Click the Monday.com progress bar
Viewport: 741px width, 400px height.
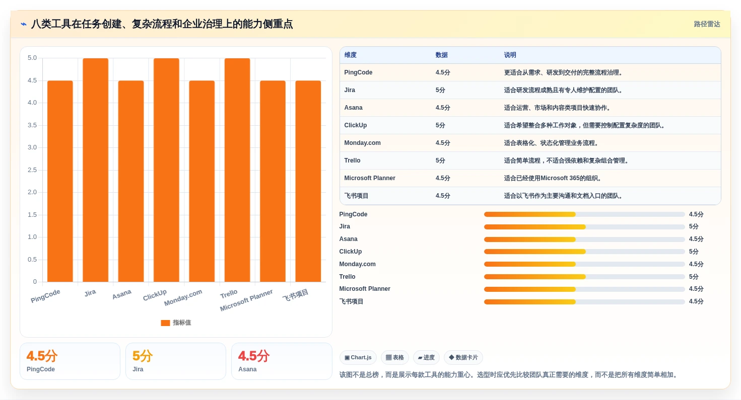point(584,264)
